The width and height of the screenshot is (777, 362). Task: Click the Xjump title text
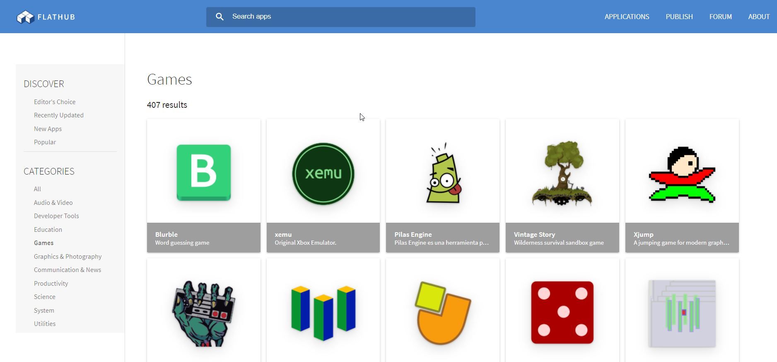(x=643, y=234)
